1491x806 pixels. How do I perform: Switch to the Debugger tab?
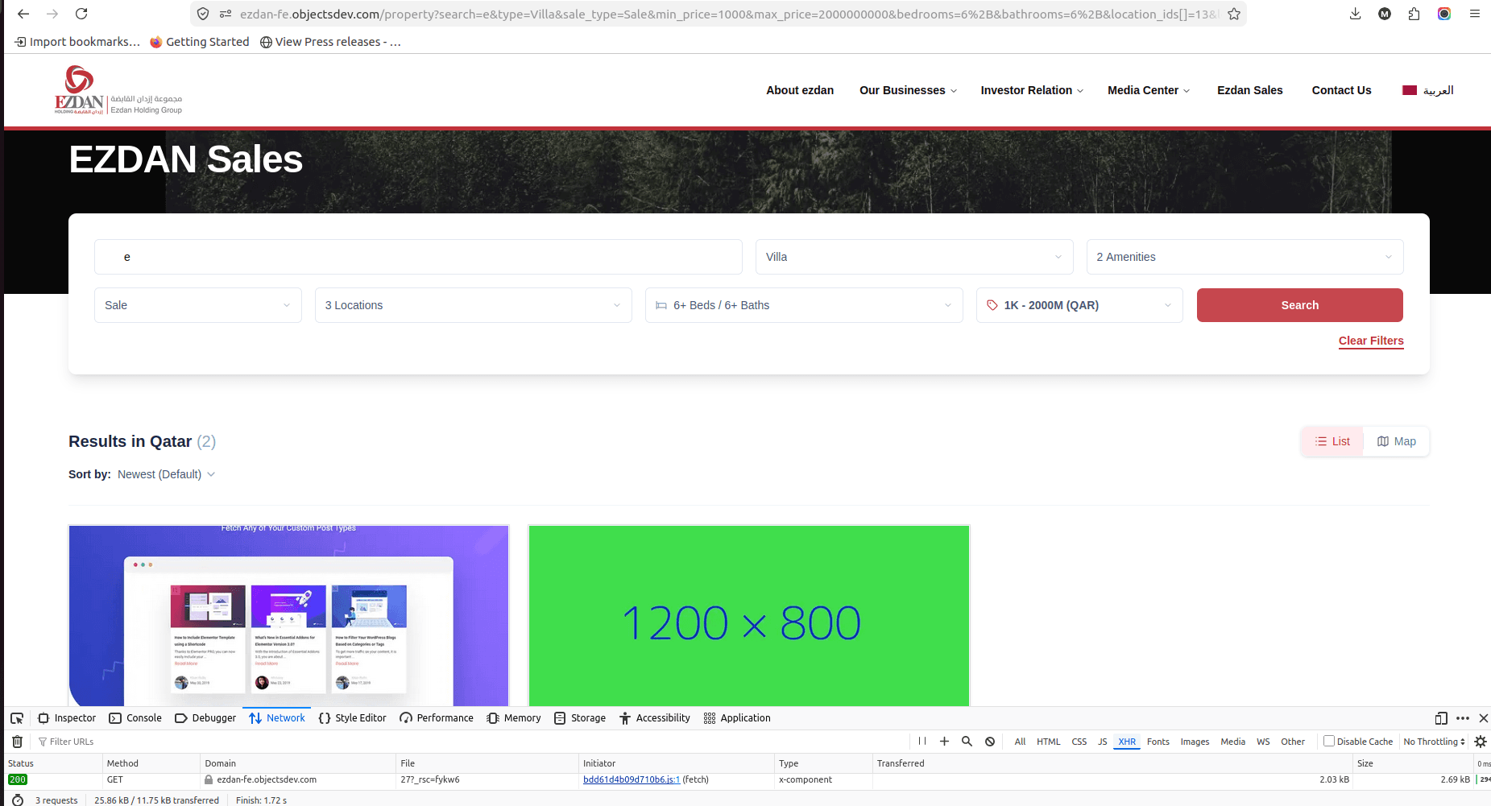205,718
